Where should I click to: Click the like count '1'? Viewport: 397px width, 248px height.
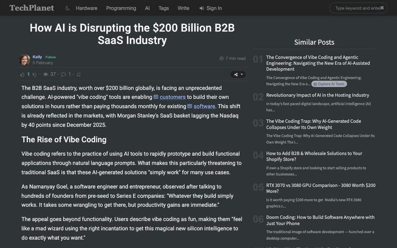point(29,74)
